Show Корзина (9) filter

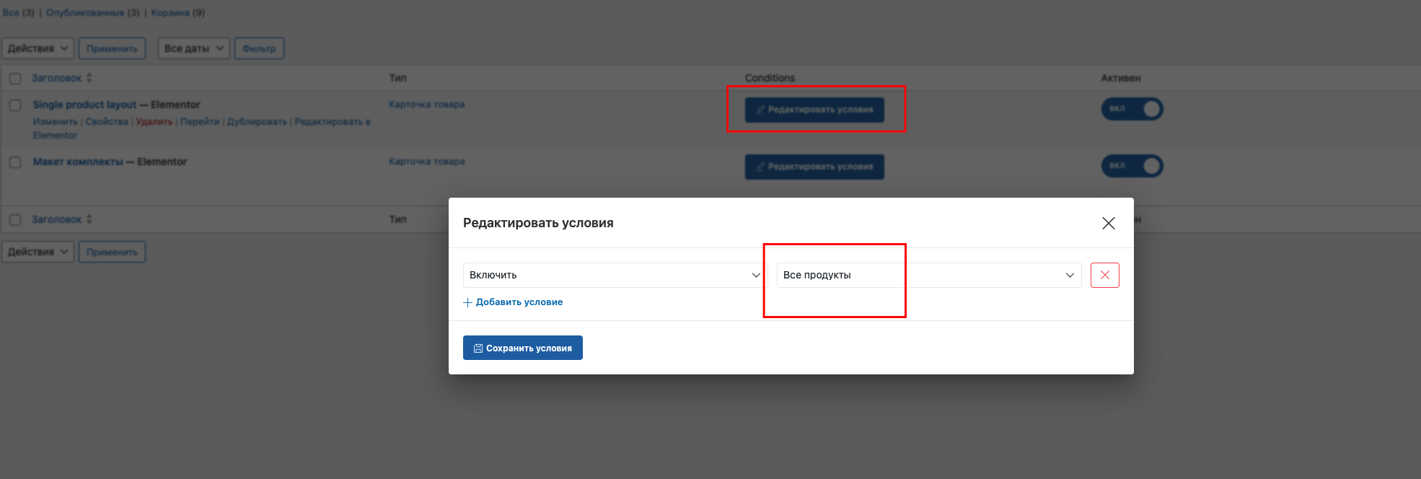click(177, 13)
